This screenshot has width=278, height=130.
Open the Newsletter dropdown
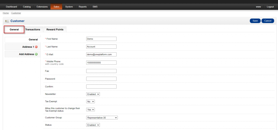click(93, 94)
